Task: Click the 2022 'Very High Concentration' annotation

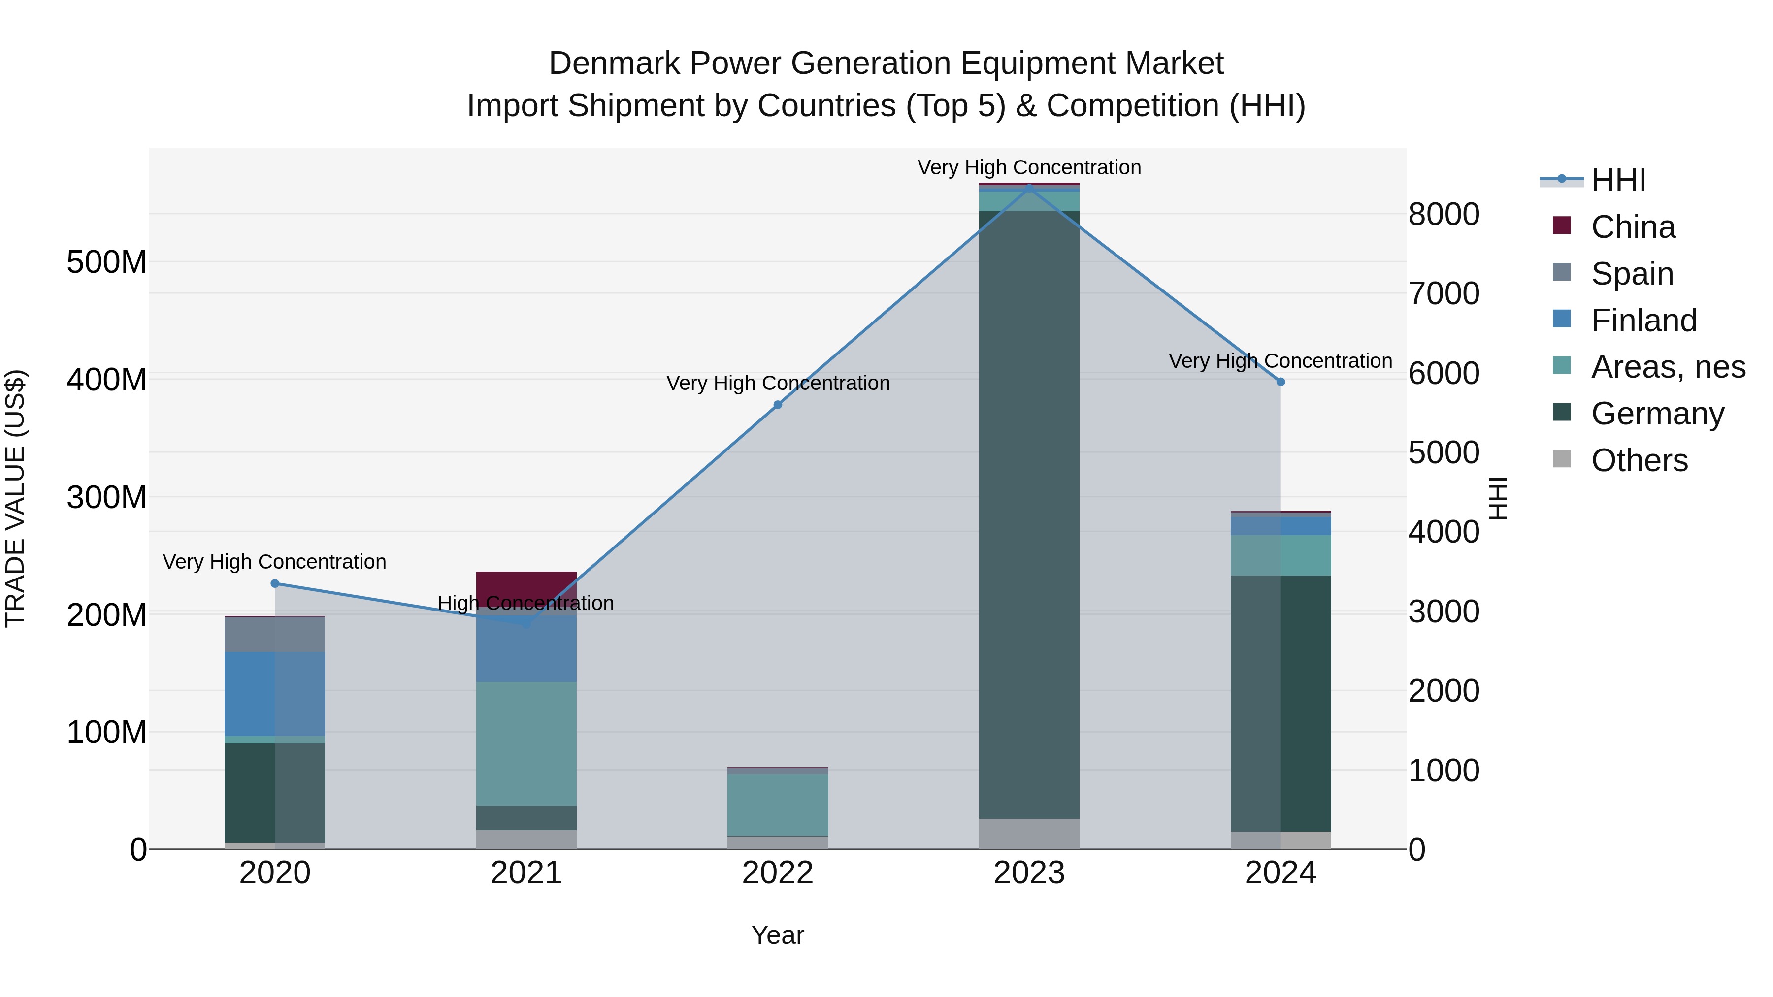Action: [778, 383]
